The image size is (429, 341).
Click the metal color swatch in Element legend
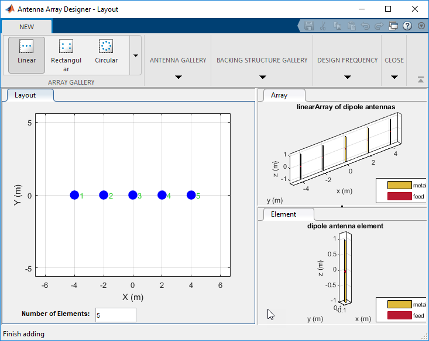[400, 304]
